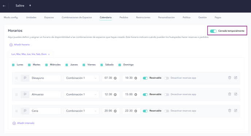Open the Modo config. tab
251x136 pixels.
[x=11, y=18]
